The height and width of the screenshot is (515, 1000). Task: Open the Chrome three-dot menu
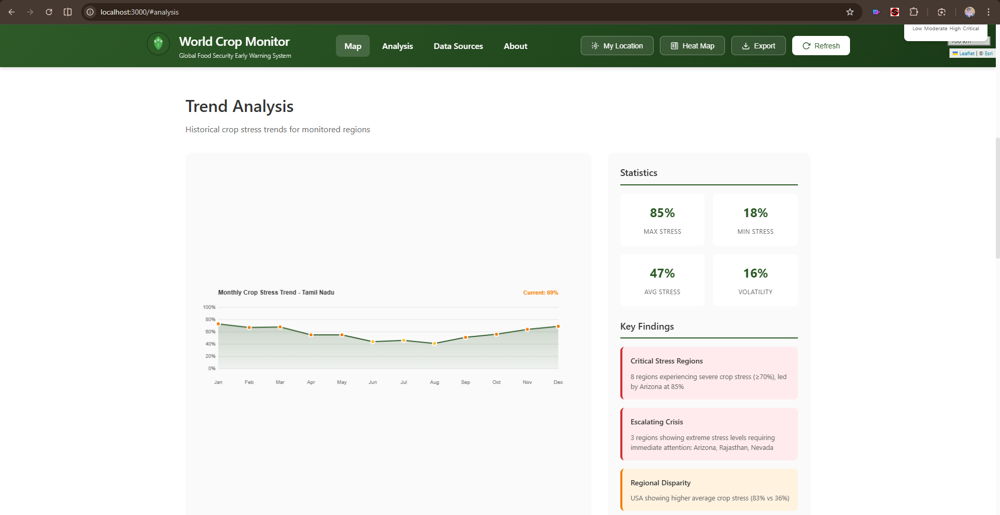click(x=989, y=12)
